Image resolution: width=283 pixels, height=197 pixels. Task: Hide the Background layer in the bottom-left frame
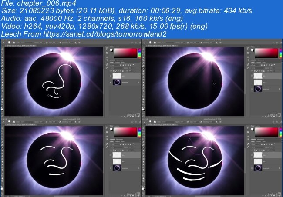[111, 168]
